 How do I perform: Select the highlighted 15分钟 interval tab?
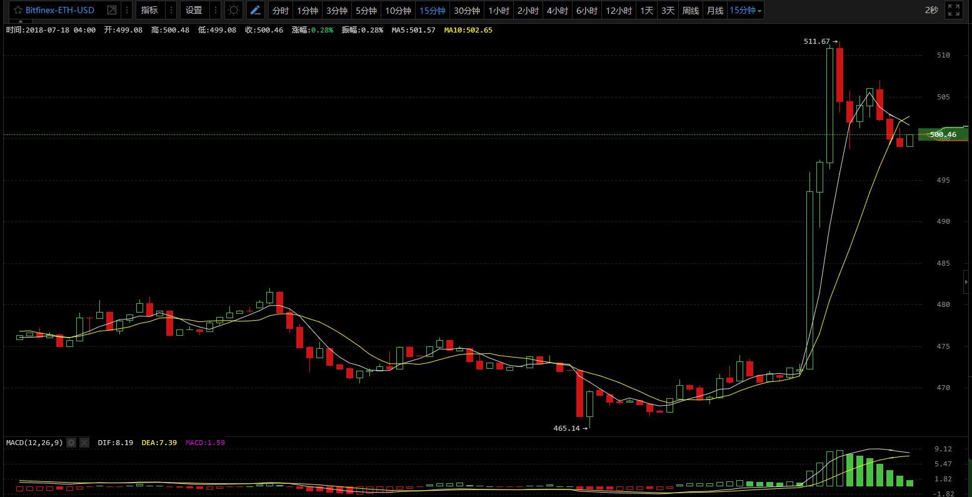pos(433,10)
